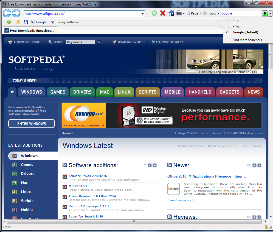
Task: Go forward with the Forward arrow
Action: (x=16, y=13)
